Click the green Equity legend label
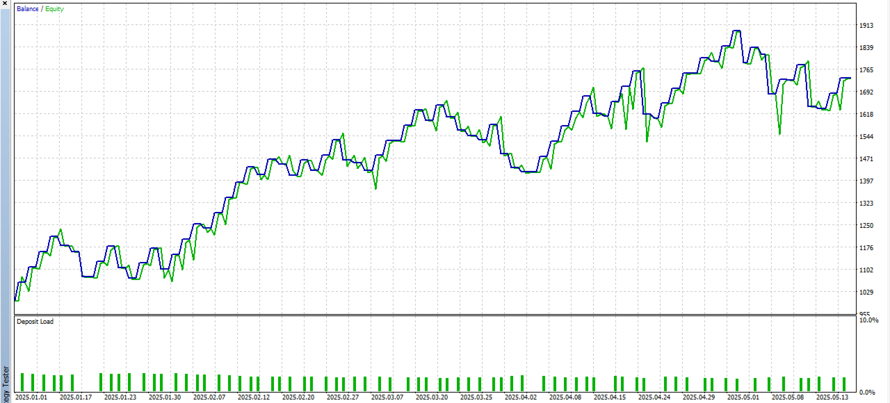The image size is (890, 403). (56, 9)
